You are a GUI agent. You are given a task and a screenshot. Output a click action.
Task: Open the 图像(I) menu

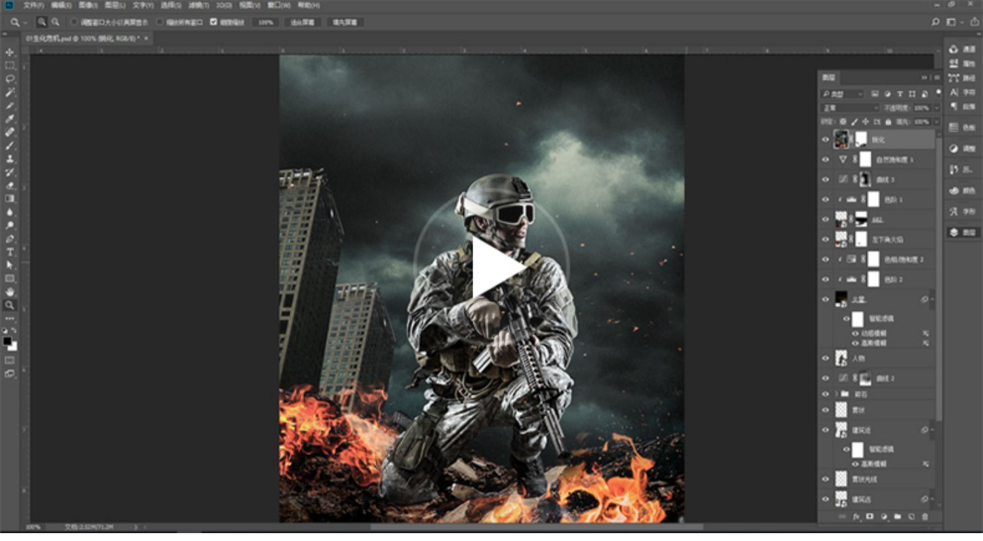(x=88, y=5)
